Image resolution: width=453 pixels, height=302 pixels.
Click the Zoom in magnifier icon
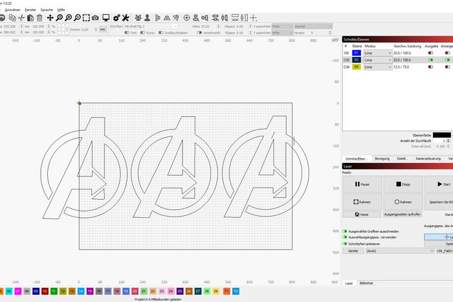pyautogui.click(x=68, y=18)
